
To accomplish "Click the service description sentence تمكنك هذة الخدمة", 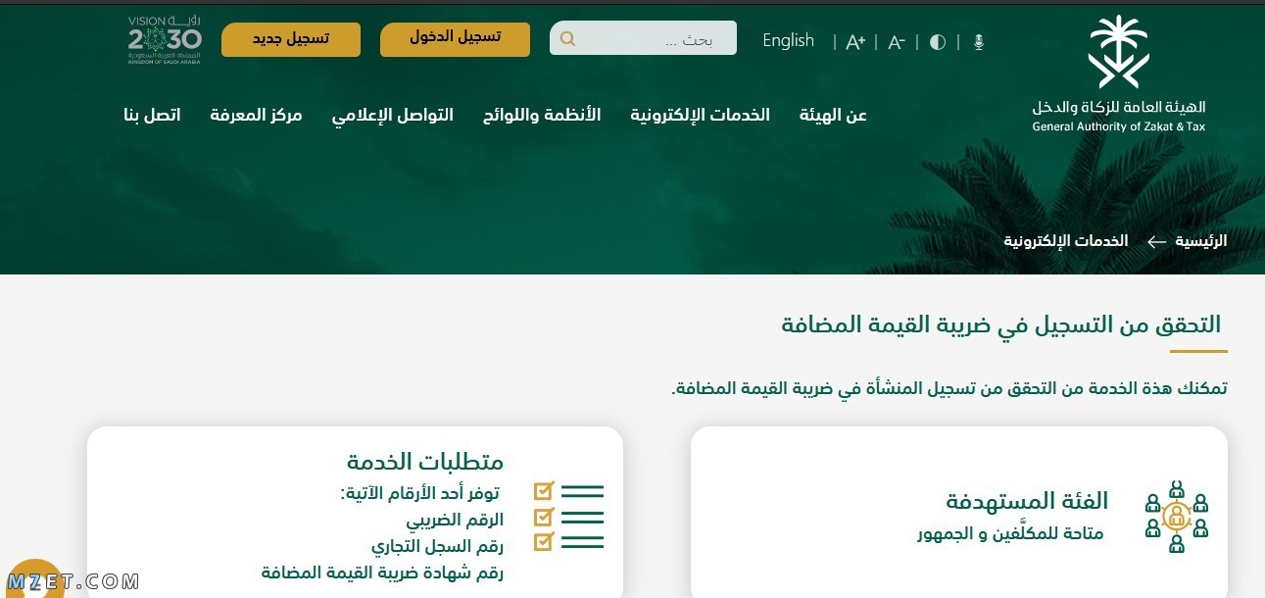I will tap(949, 388).
